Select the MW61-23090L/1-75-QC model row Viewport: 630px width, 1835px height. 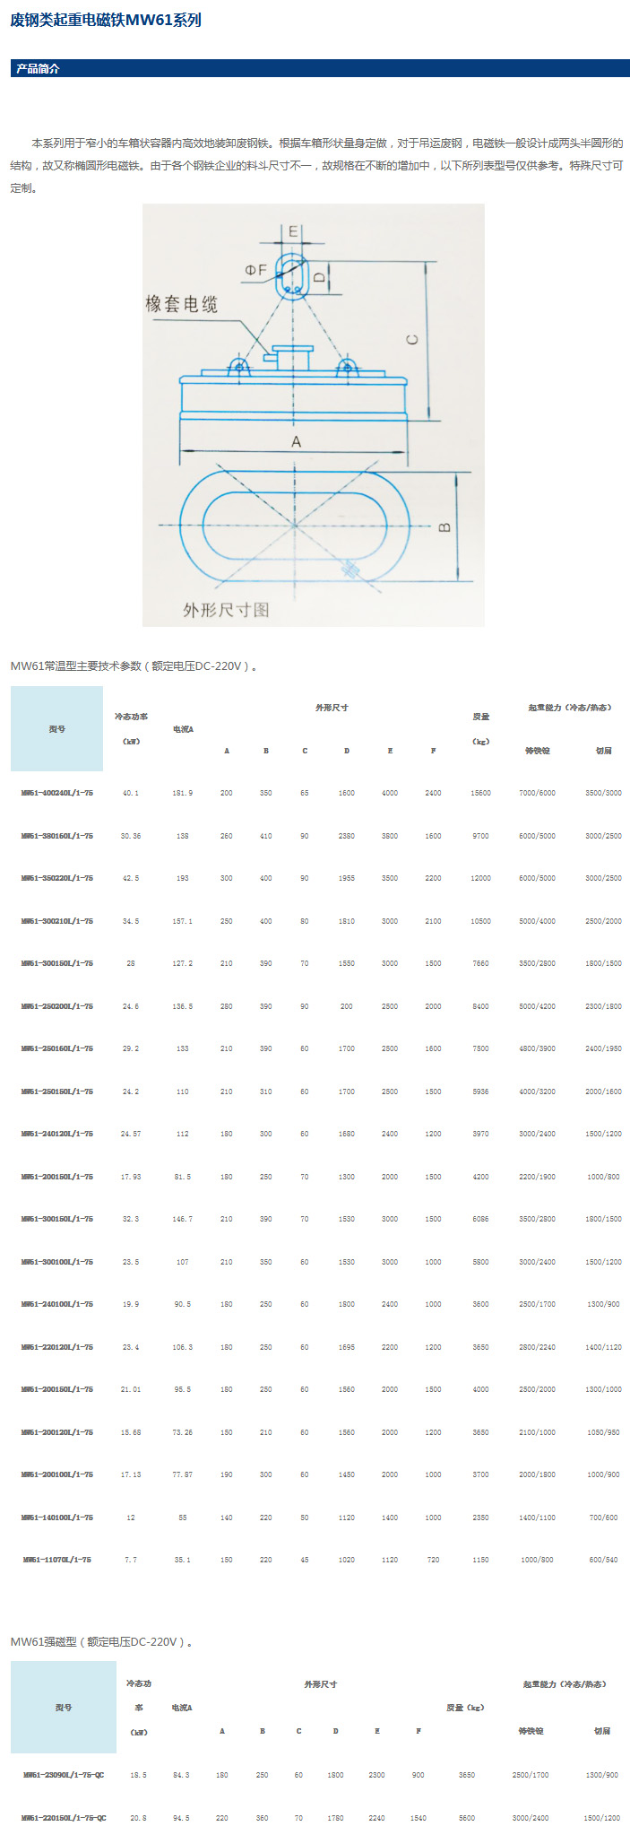[64, 1775]
